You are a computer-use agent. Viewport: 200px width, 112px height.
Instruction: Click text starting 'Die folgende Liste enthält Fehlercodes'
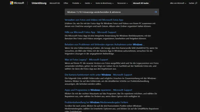pyautogui.click(x=111, y=81)
